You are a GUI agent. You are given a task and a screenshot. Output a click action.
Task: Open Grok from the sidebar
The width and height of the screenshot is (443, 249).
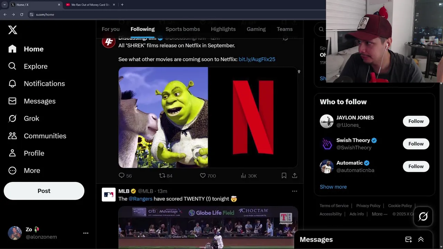(x=24, y=118)
